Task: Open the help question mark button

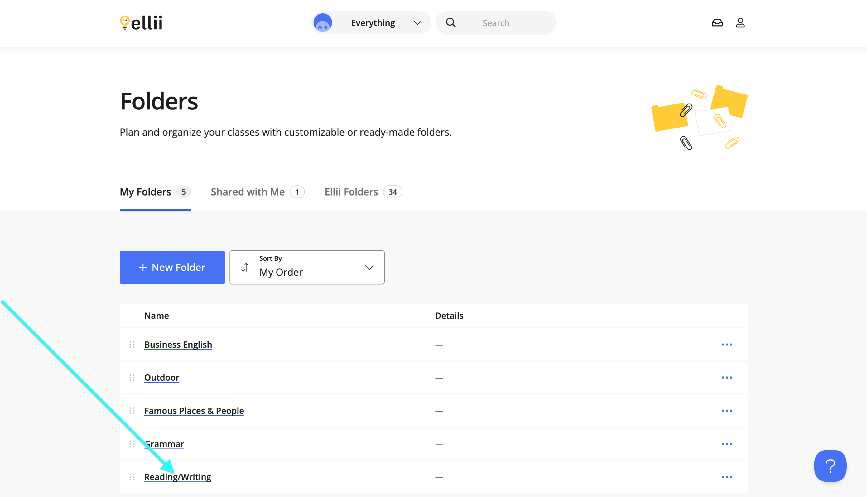Action: (x=830, y=466)
